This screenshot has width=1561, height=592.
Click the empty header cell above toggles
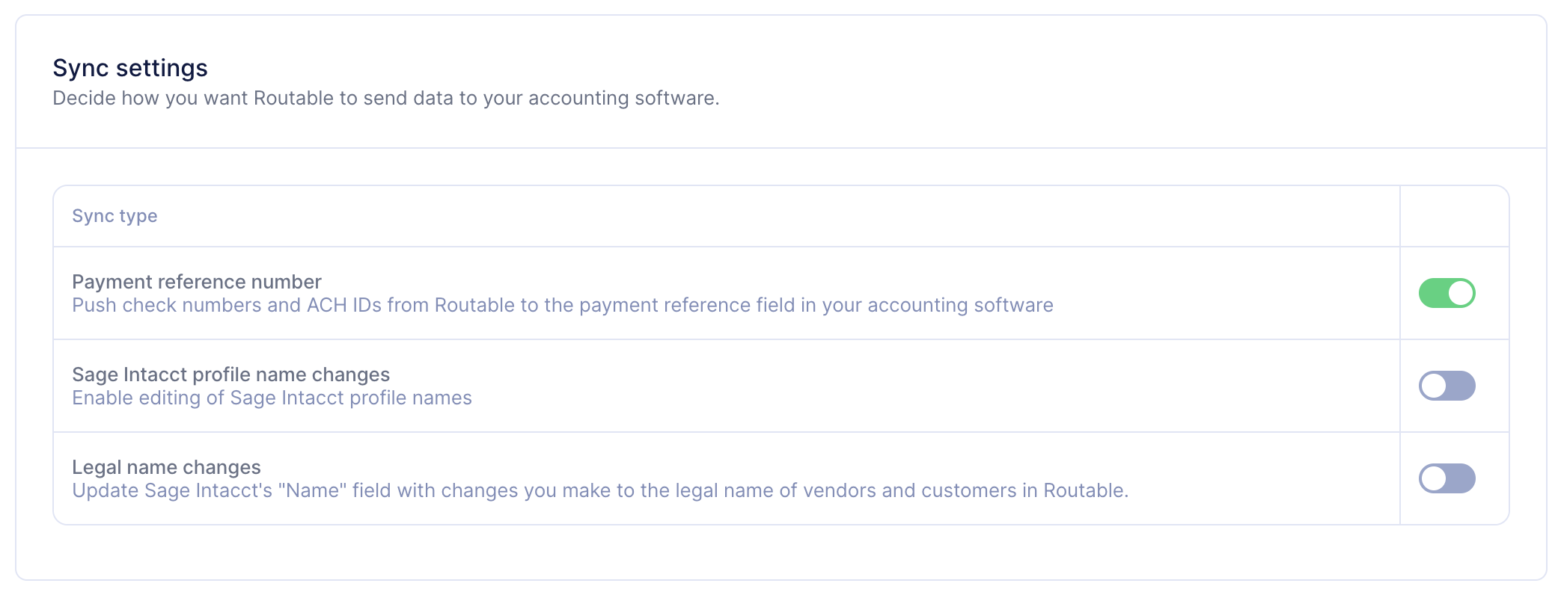pos(1455,216)
